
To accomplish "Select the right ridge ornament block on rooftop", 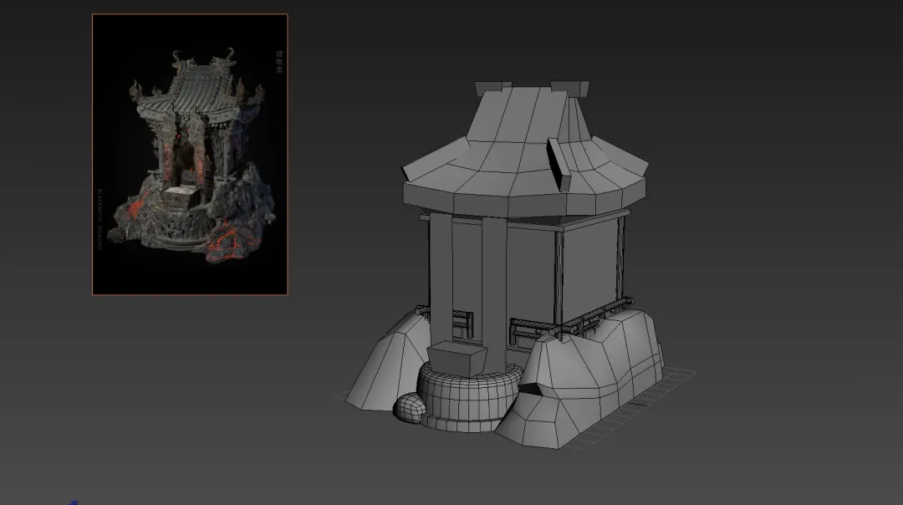I will [570, 88].
